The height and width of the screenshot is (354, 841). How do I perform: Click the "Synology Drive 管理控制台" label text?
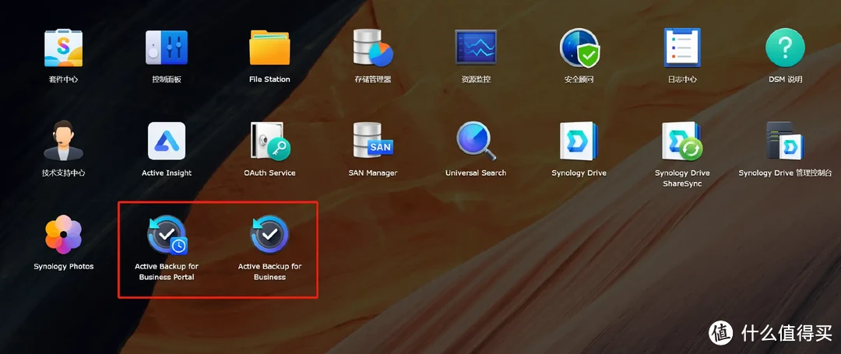pyautogui.click(x=785, y=173)
